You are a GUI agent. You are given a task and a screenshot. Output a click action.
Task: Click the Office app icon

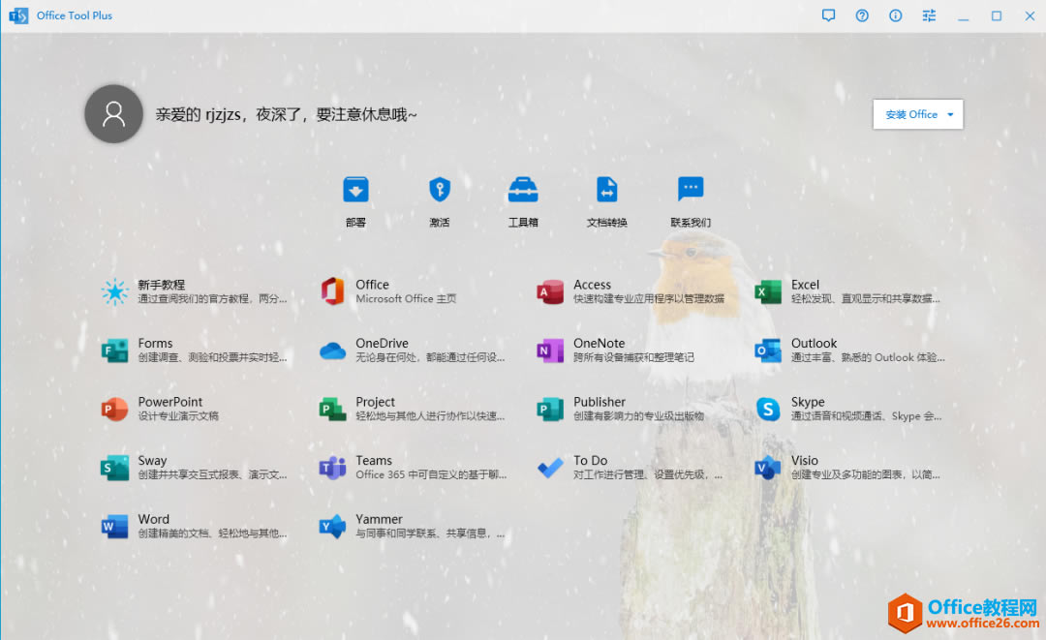point(332,292)
